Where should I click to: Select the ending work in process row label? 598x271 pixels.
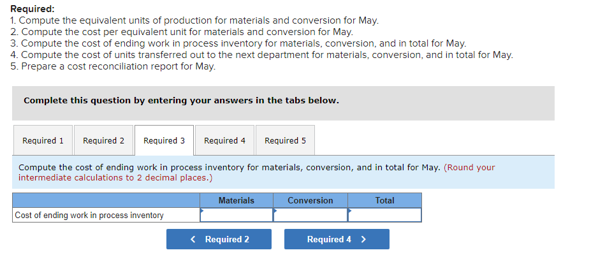pos(89,216)
